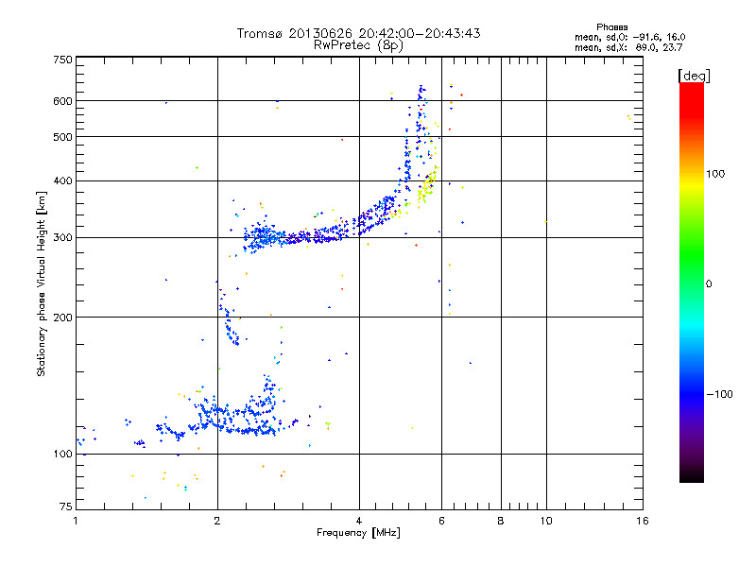
Task: Click the '8' x-axis tick label
Action: pyautogui.click(x=501, y=521)
